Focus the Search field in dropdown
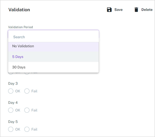 tap(53, 37)
